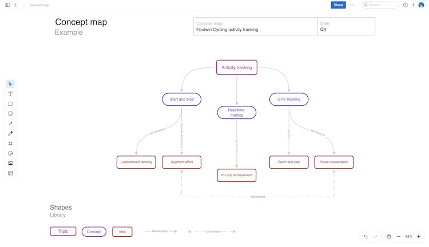Go forward with the right chevron
The image size is (429, 247).
23,5
